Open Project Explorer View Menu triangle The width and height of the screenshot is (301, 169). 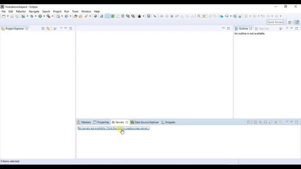[x=61, y=28]
